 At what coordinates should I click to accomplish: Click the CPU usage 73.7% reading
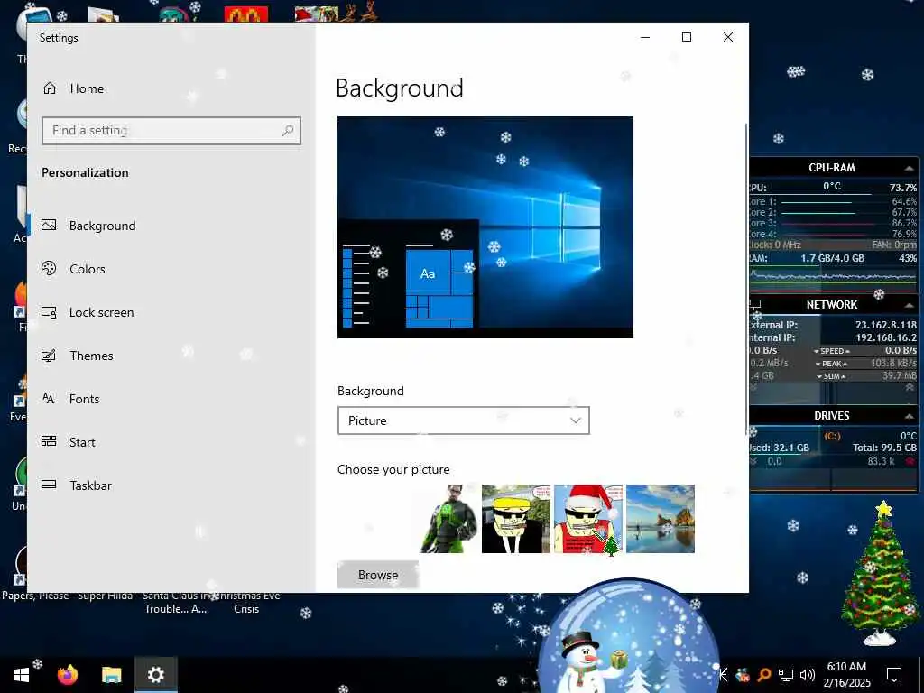point(902,188)
